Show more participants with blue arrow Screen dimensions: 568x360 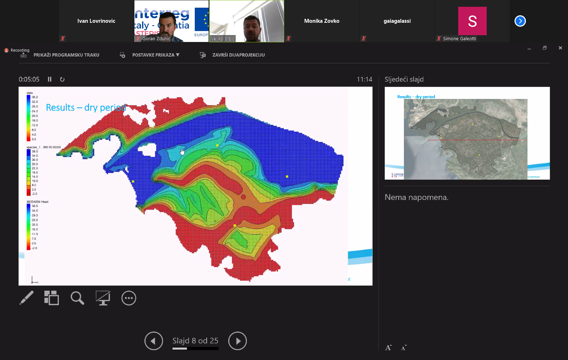coord(520,21)
